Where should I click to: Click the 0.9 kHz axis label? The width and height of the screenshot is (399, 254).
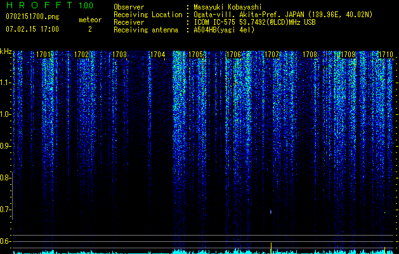pyautogui.click(x=5, y=146)
